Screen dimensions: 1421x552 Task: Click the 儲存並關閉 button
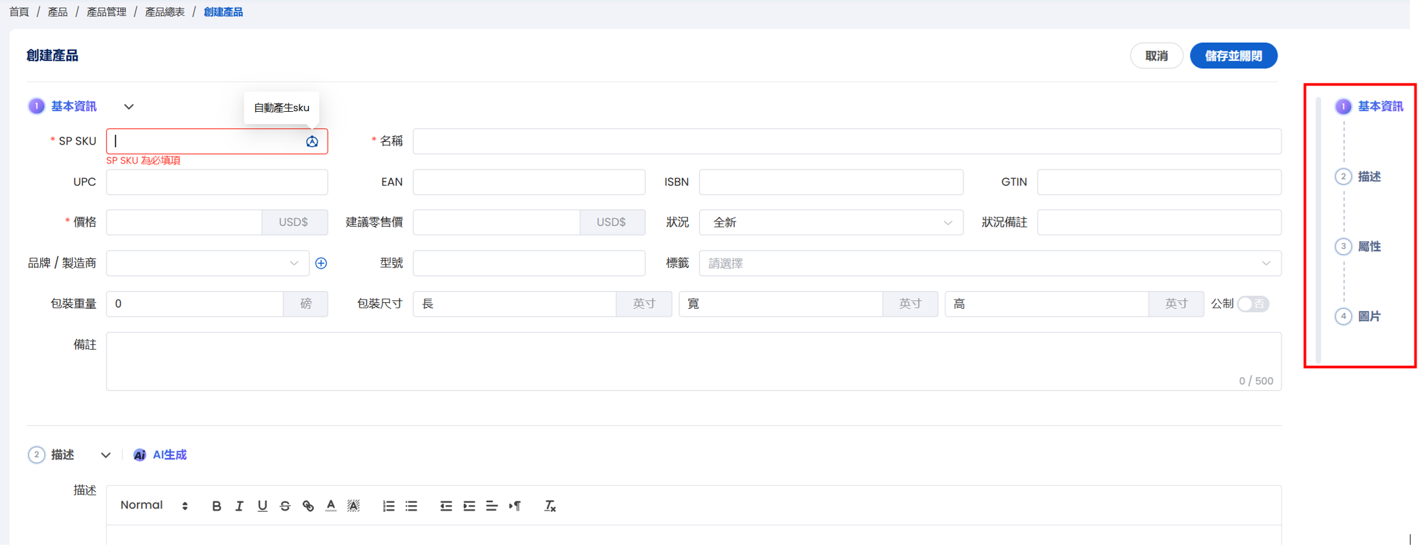click(1233, 56)
